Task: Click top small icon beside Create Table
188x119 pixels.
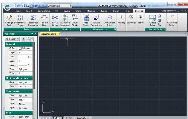Action: [x=159, y=16]
